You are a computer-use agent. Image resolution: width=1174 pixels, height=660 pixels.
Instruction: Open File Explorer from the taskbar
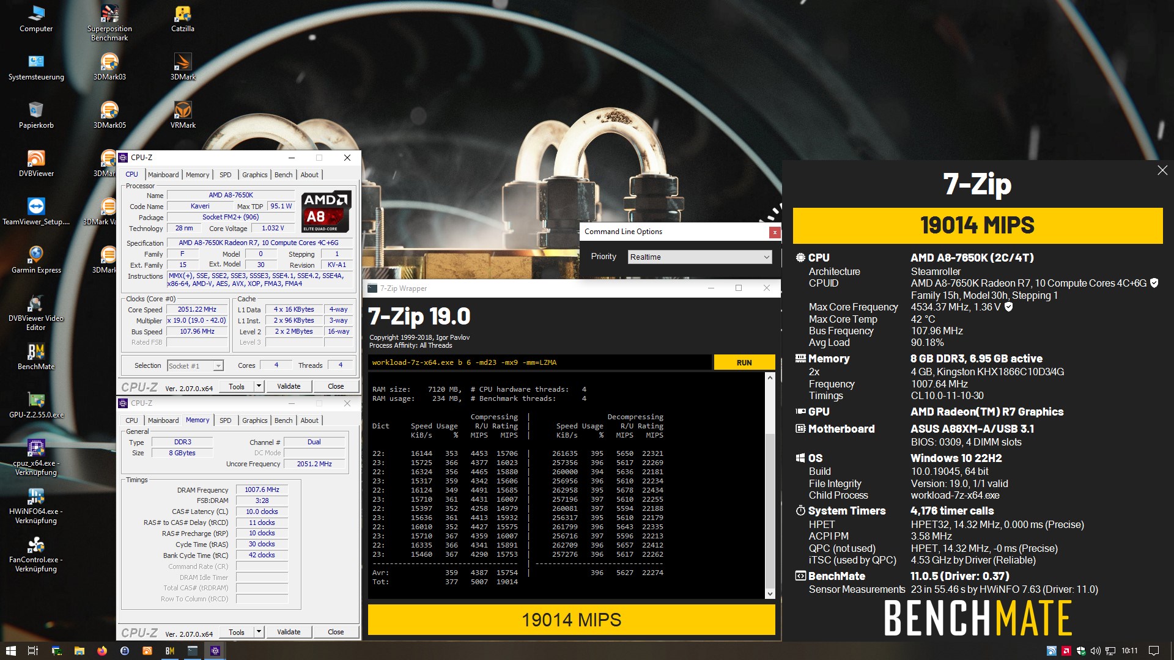(x=79, y=651)
